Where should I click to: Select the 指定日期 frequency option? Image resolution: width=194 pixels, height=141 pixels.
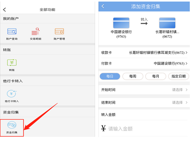(178, 76)
